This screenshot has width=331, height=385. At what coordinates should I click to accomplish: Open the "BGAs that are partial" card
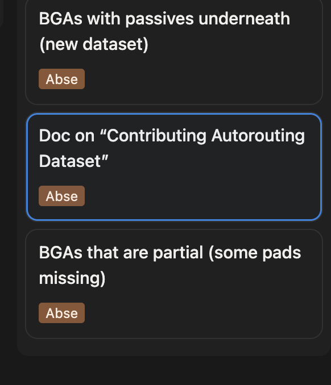point(174,284)
